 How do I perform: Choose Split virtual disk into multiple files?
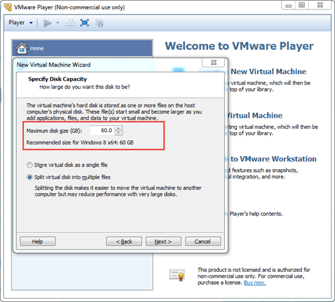[30, 177]
